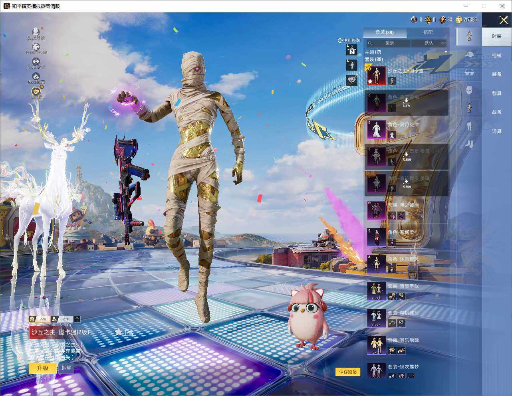Click the 套装(88) section heading
The image size is (512, 396).
pyautogui.click(x=373, y=59)
